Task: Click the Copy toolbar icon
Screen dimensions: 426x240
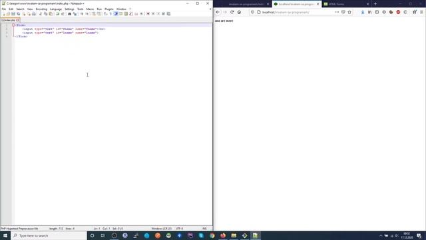Action: coord(46,14)
